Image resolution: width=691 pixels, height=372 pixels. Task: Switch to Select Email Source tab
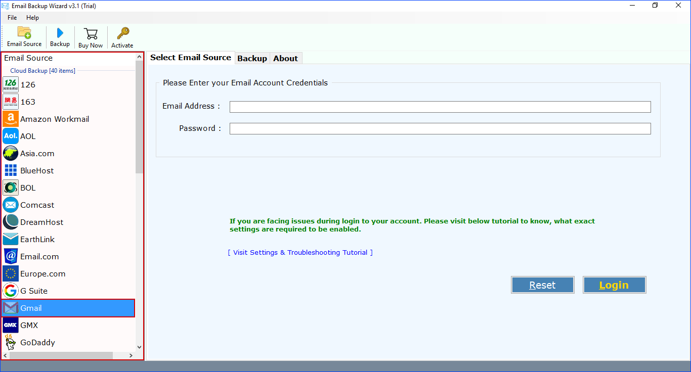[191, 58]
